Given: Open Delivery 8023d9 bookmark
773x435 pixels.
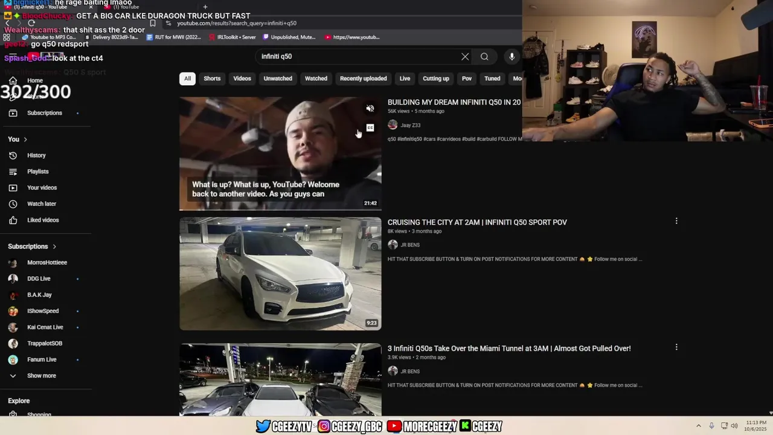Looking at the screenshot, I should click(111, 37).
